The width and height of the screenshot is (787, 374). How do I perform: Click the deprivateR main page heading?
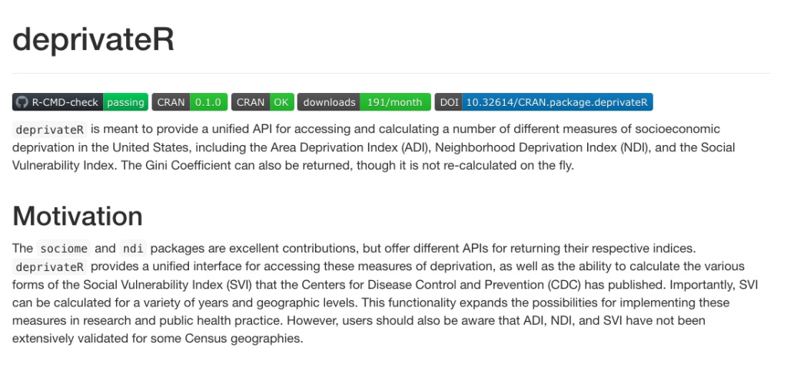[93, 40]
